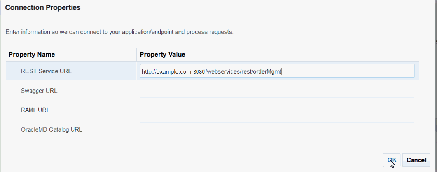
Task: Select the OracleMD Catalog URL row label
Action: click(x=51, y=129)
